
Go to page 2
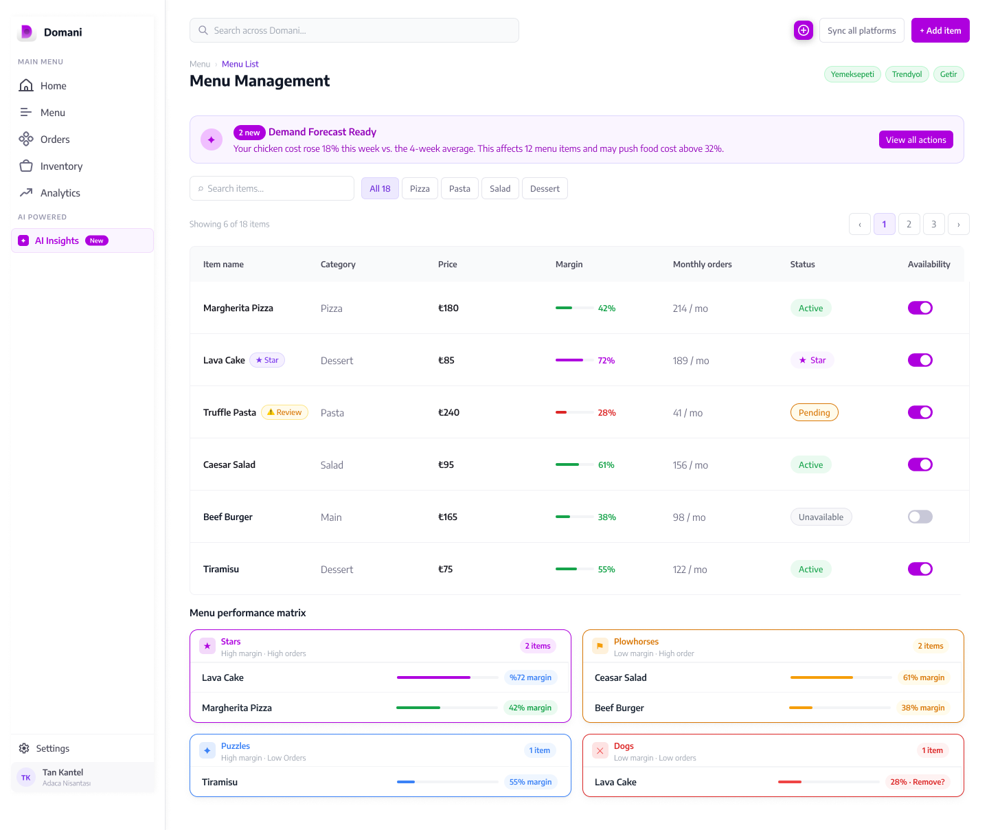pos(909,224)
